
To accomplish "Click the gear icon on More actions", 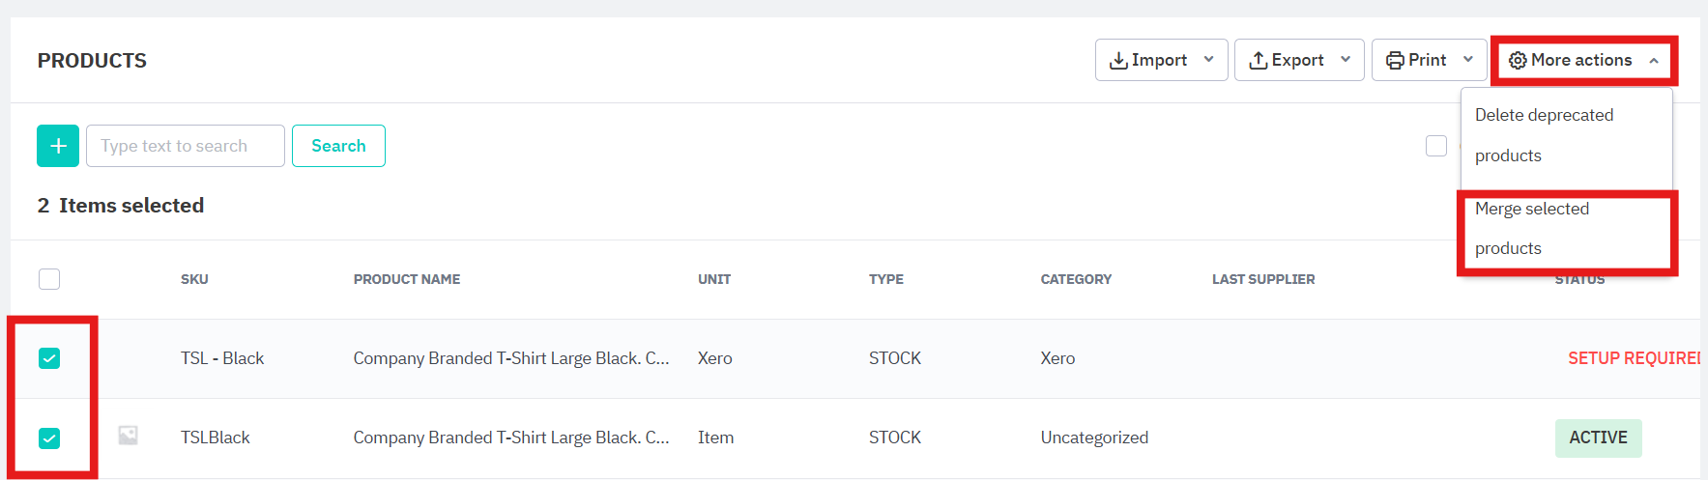I will [1518, 61].
